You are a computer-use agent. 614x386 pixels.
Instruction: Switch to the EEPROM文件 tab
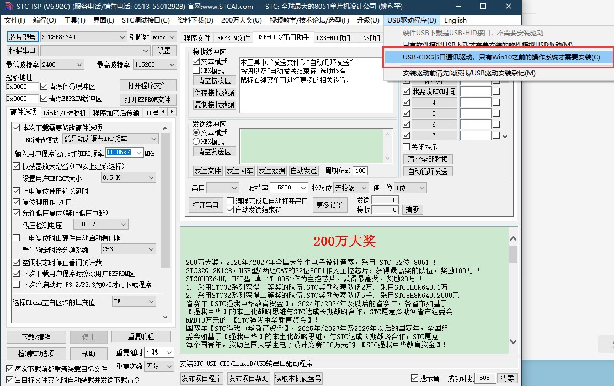point(233,38)
